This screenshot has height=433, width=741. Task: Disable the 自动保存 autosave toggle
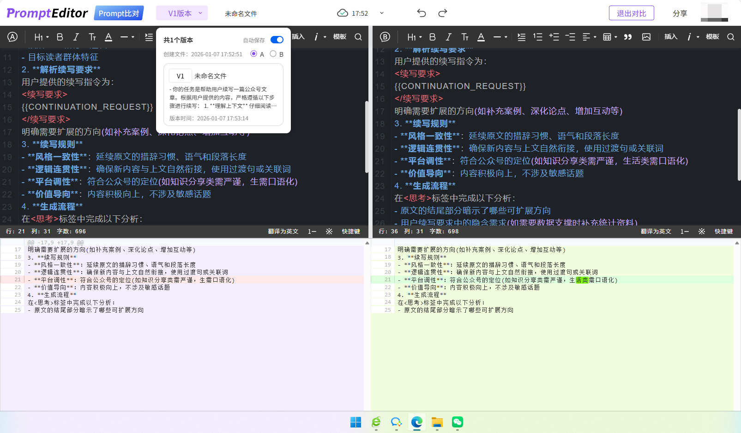click(x=277, y=40)
